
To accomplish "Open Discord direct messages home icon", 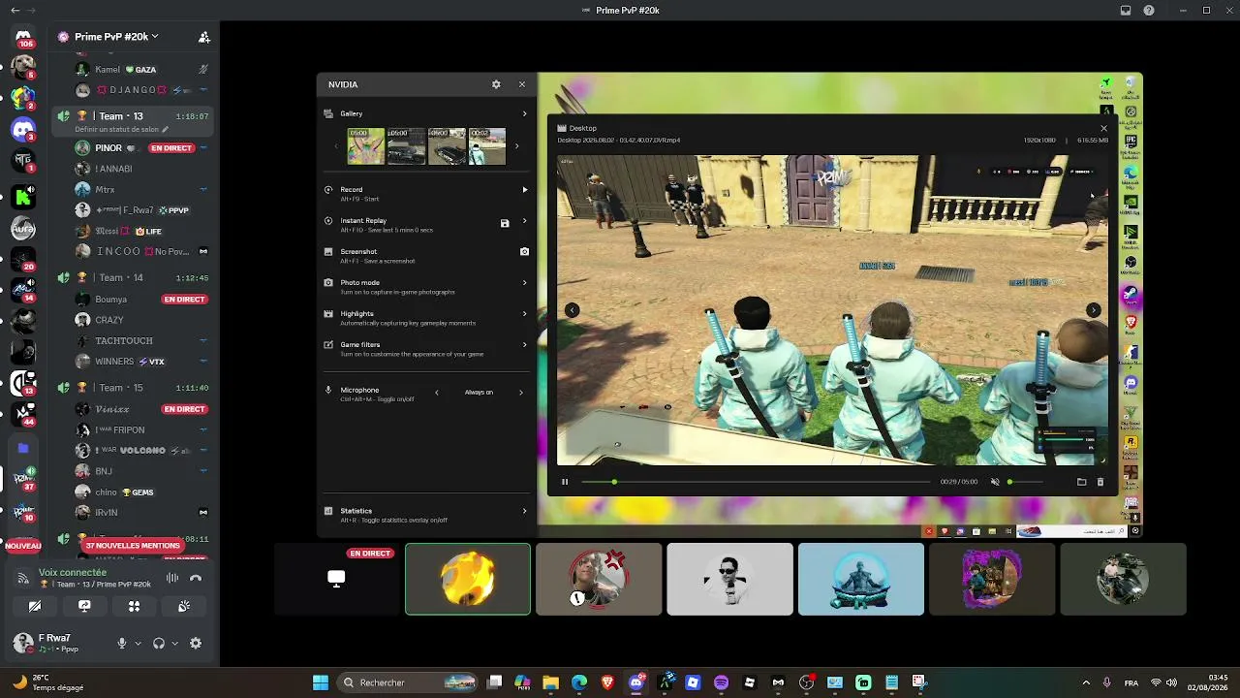I will point(23,37).
